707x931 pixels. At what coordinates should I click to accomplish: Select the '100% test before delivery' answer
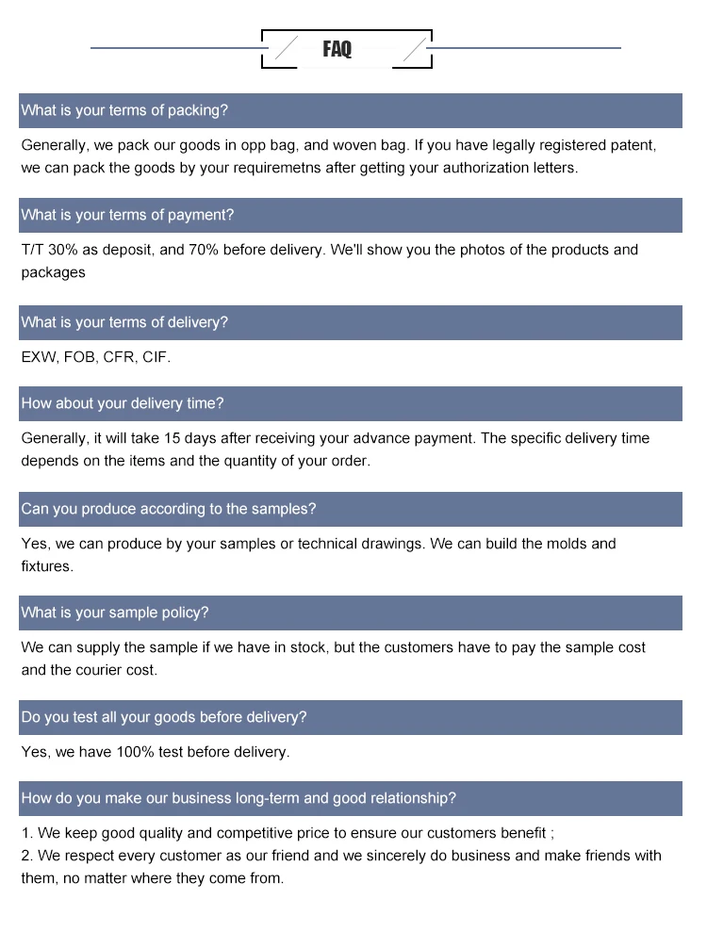(156, 752)
